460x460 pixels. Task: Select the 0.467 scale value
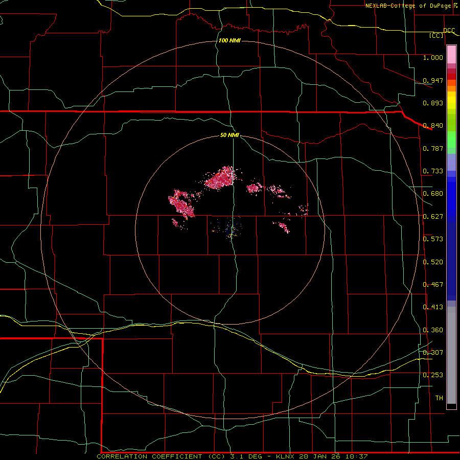click(x=433, y=285)
